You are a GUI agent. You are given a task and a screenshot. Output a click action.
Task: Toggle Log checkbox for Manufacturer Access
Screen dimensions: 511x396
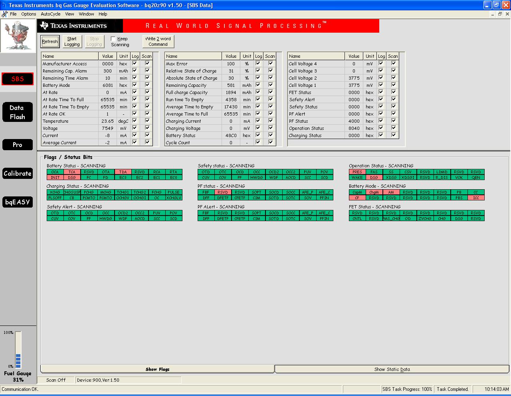click(x=135, y=63)
